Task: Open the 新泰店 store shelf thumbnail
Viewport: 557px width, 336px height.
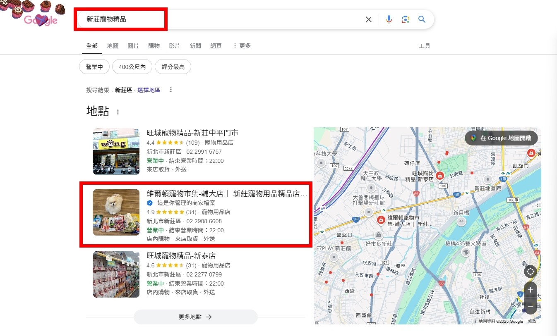Action: (116, 274)
